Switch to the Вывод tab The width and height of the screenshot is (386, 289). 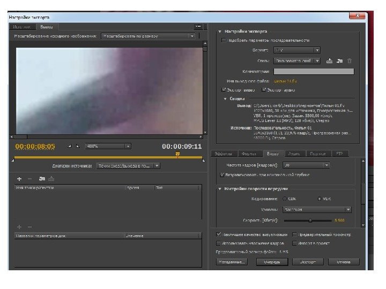point(47,27)
